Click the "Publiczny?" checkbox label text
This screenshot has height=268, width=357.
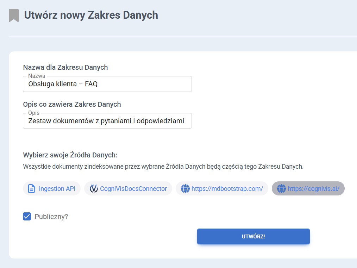[51, 217]
